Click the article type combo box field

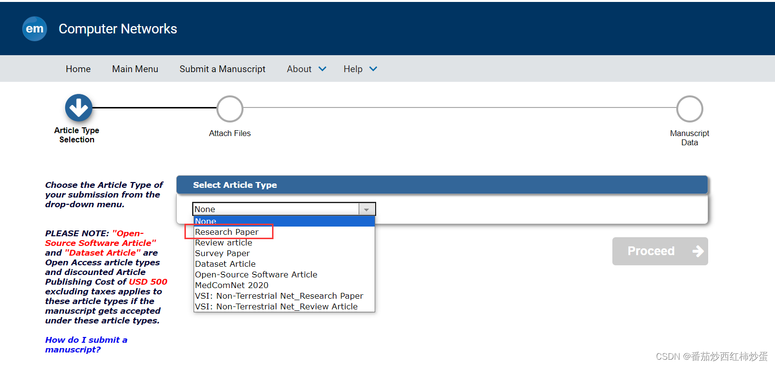284,209
